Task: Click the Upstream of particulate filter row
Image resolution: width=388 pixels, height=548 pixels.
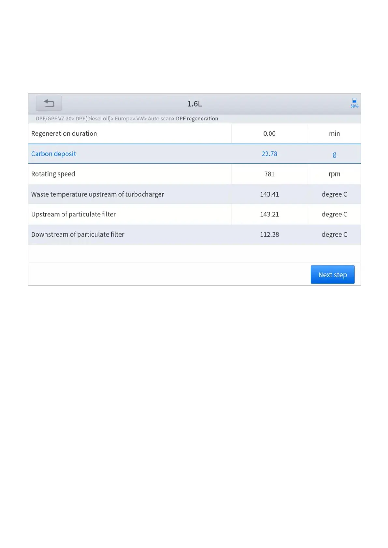Action: click(x=73, y=214)
